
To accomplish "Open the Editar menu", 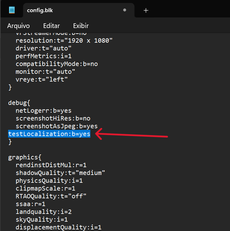I will tap(51, 26).
